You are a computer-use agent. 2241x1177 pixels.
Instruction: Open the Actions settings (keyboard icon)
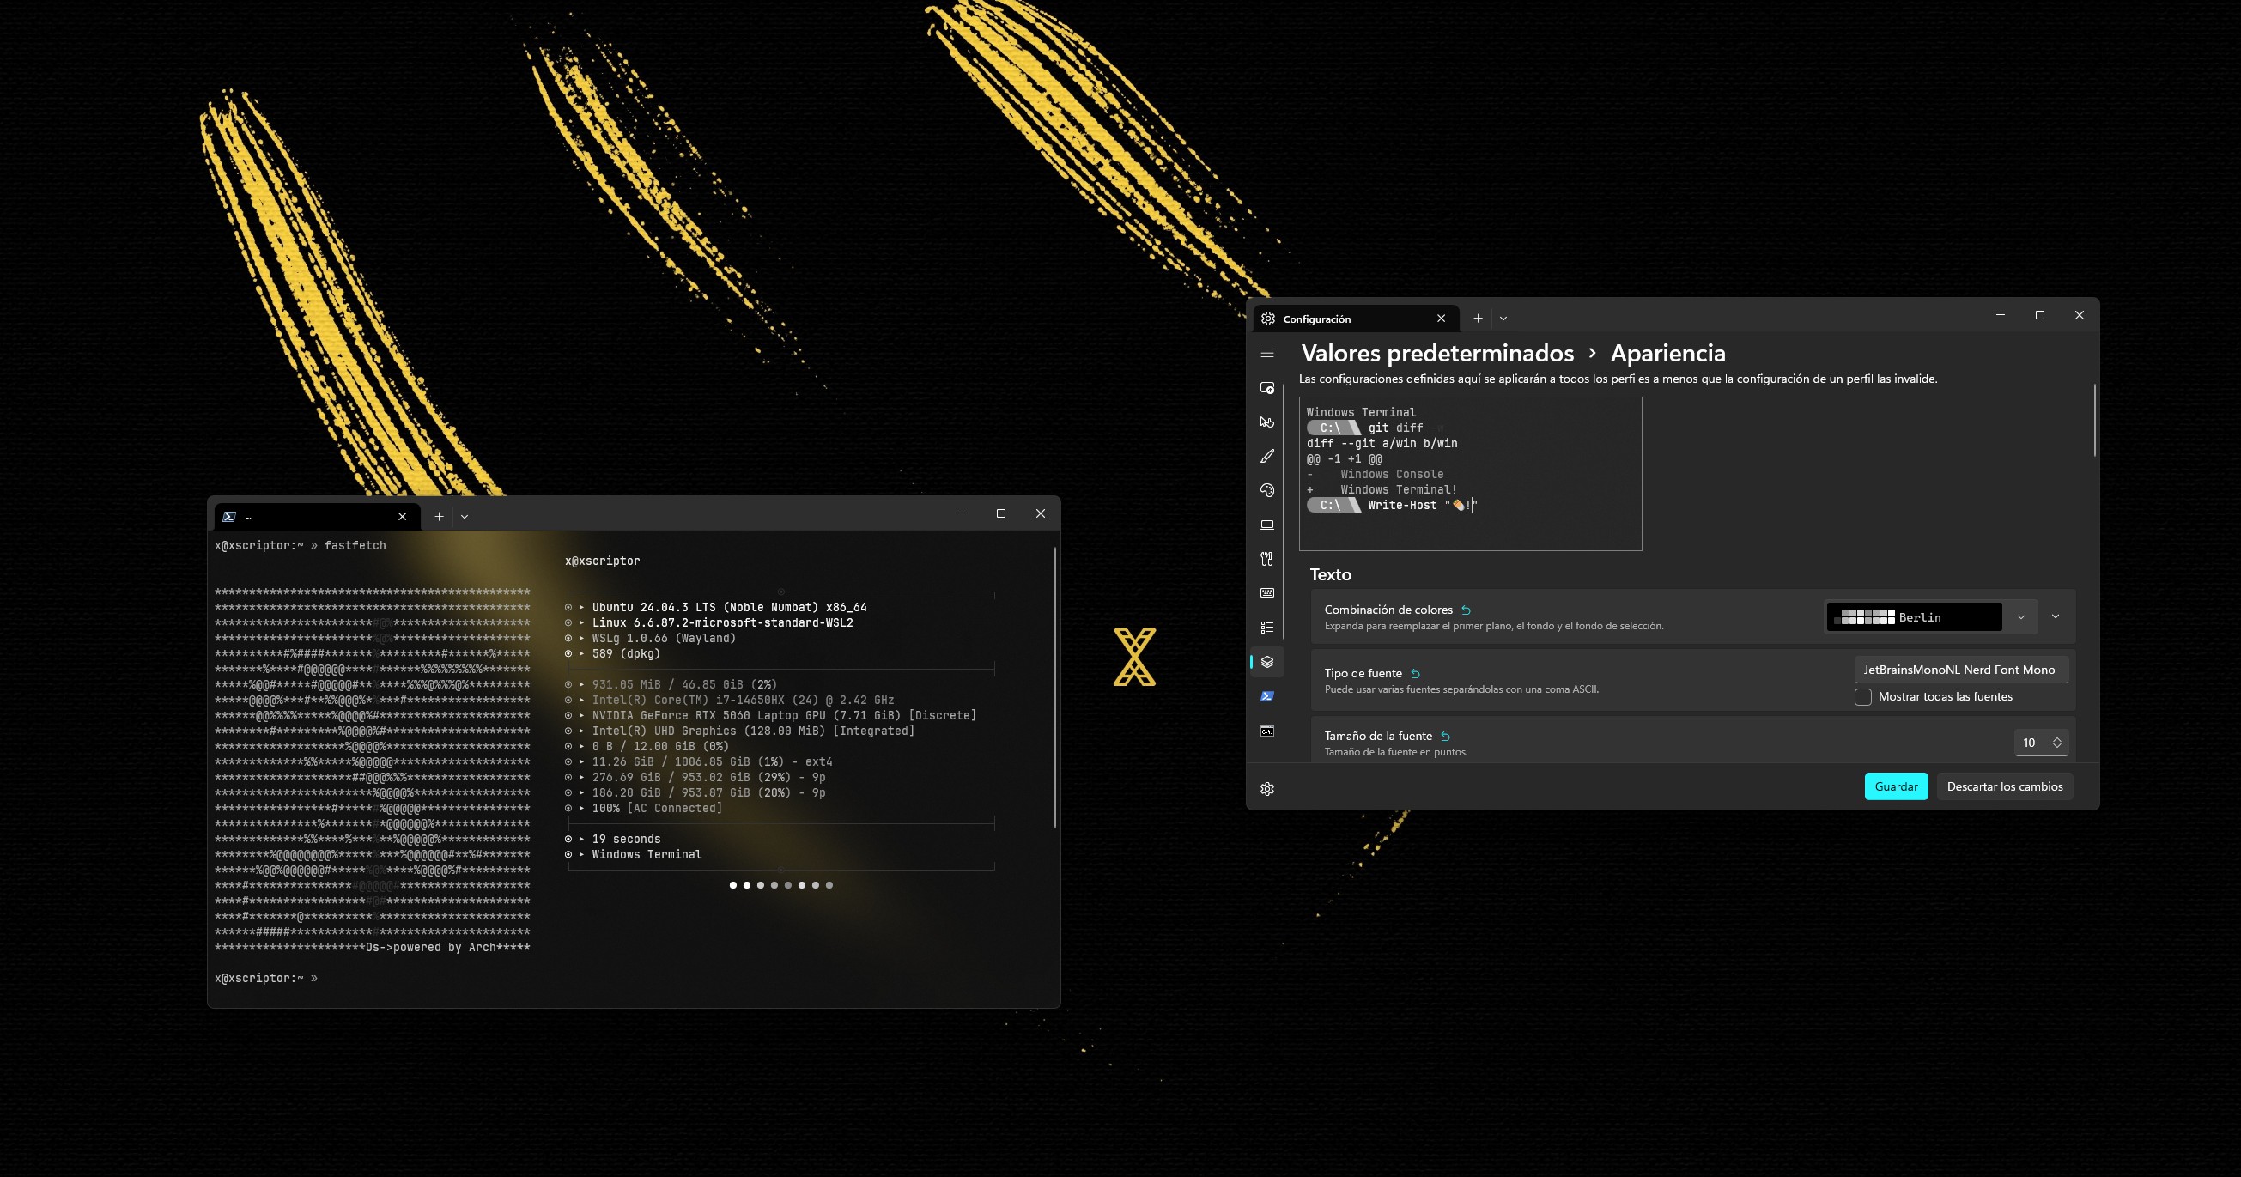pos(1266,593)
